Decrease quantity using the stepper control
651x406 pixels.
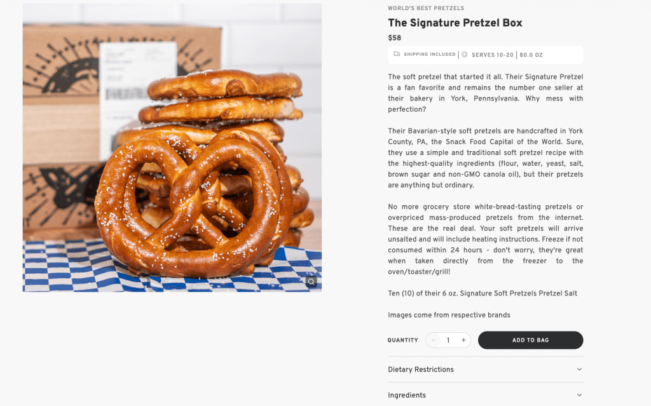(x=432, y=340)
